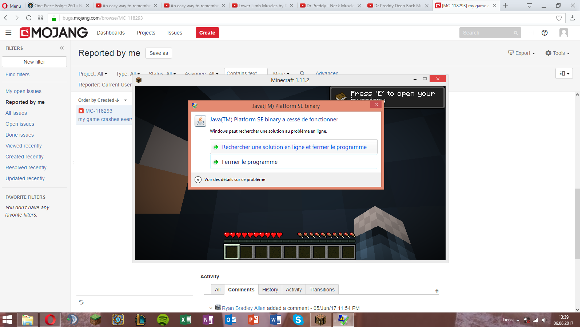Open the Tools gear dropdown
Screen dimensions: 582x327
(557, 53)
